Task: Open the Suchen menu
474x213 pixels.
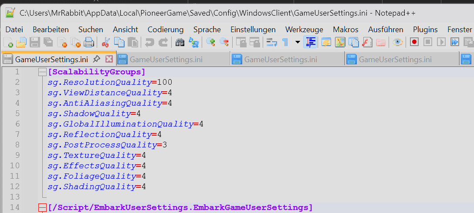Action: click(x=91, y=30)
